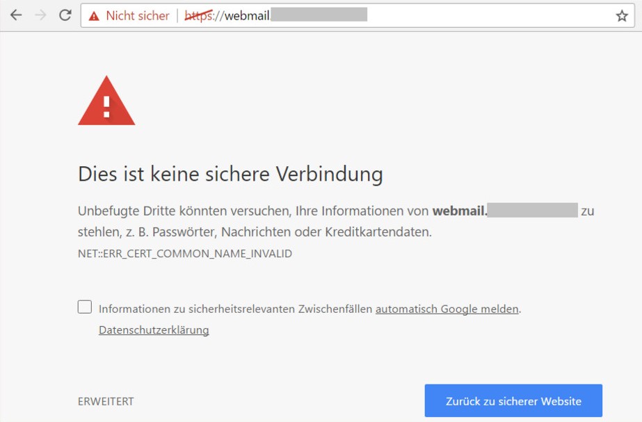Click the "Nicht sicher" security label
The image size is (642, 422).
click(137, 16)
